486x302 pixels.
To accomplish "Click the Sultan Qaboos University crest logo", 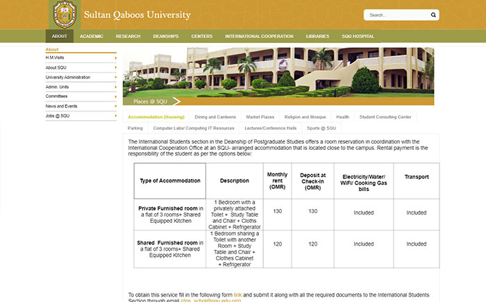I will [x=65, y=15].
